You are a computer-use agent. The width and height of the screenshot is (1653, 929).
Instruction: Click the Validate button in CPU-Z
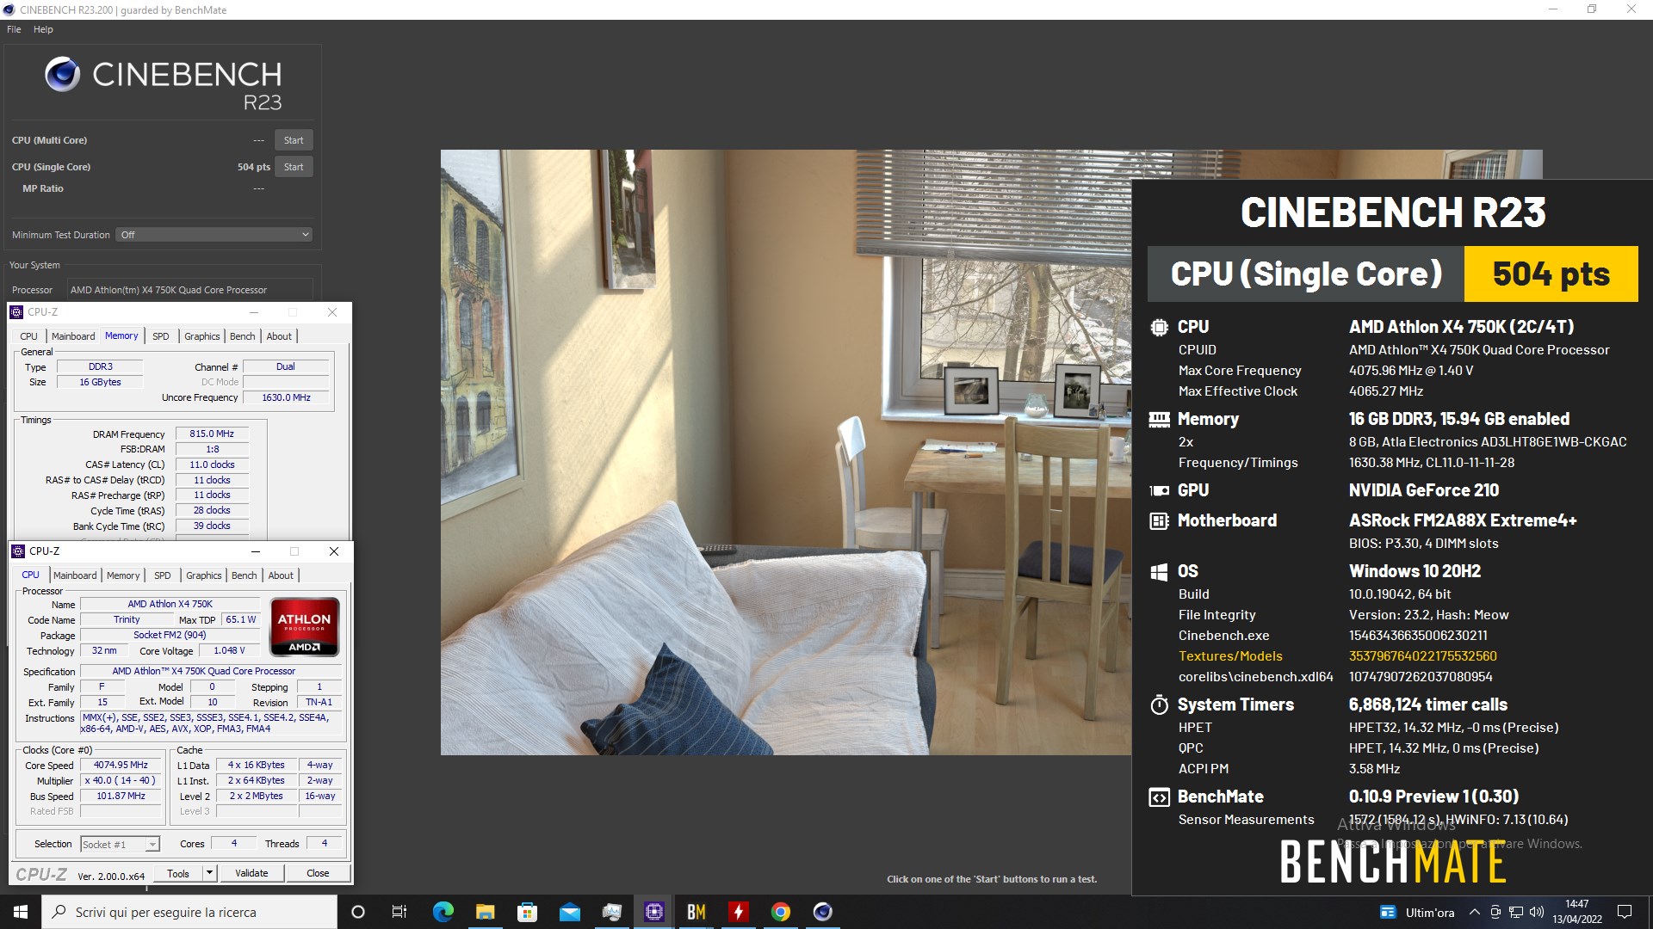pos(251,873)
